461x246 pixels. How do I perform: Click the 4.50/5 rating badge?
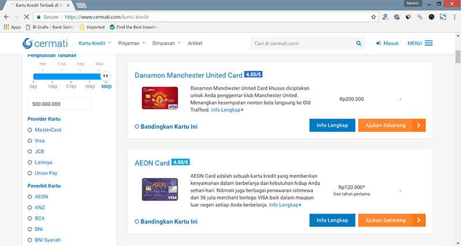tap(180, 162)
